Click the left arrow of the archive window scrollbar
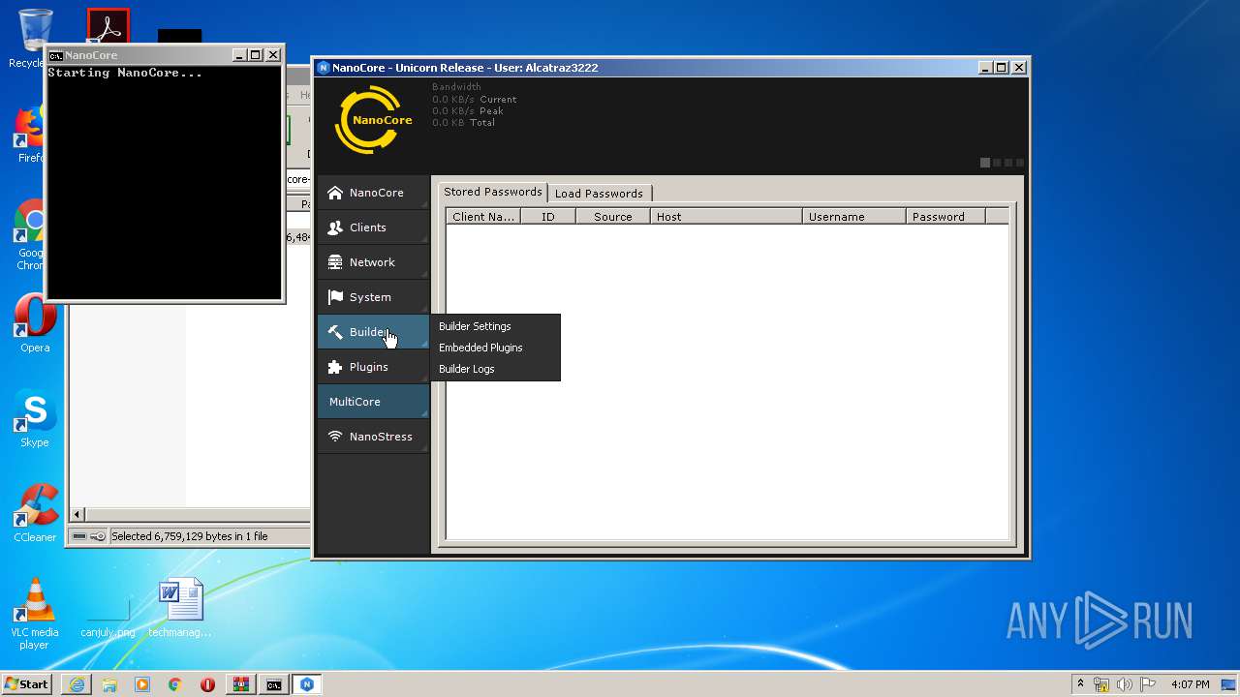 pyautogui.click(x=77, y=514)
